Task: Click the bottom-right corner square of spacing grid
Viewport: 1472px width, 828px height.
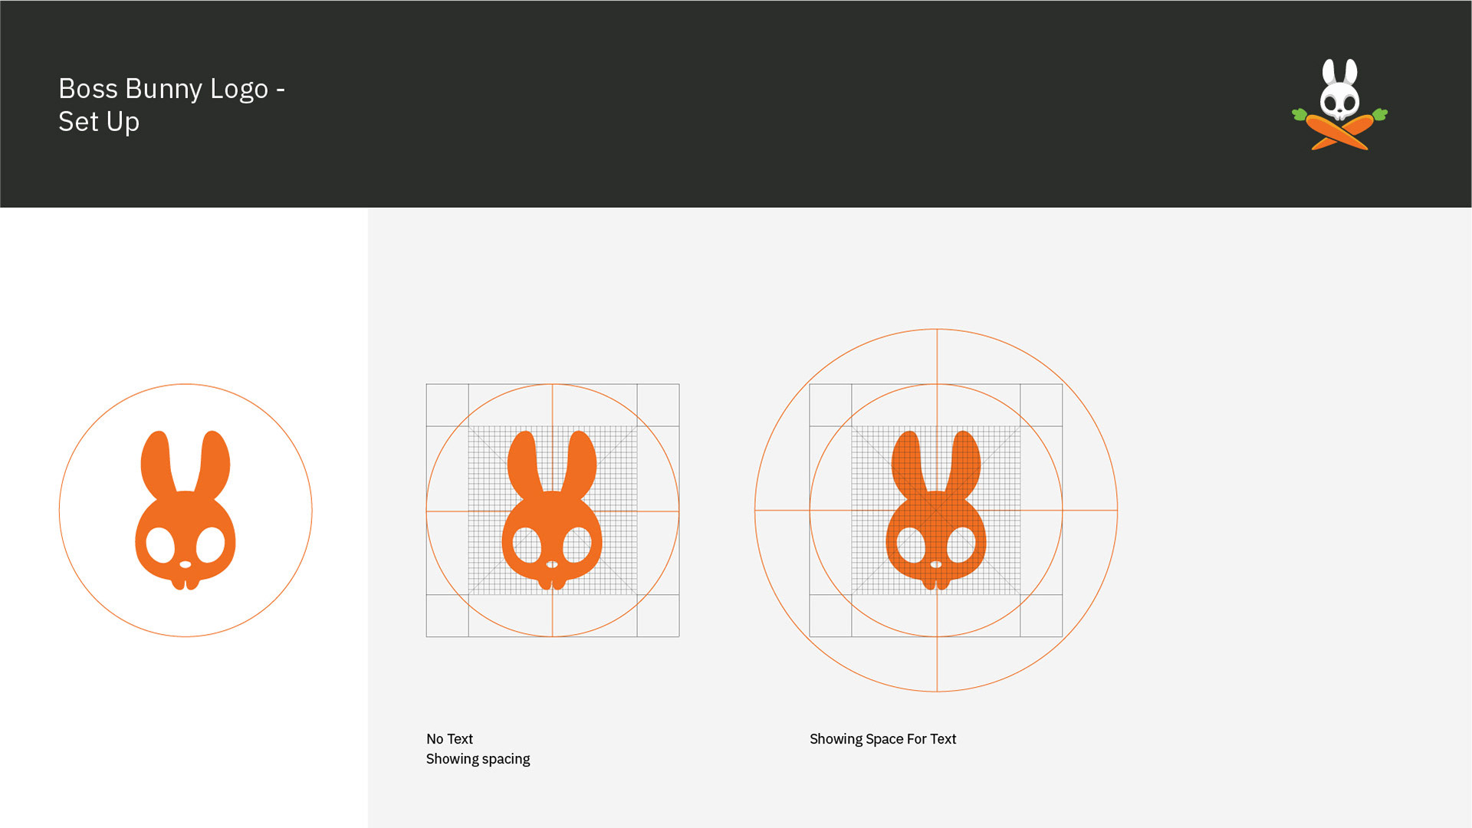Action: pyautogui.click(x=658, y=616)
